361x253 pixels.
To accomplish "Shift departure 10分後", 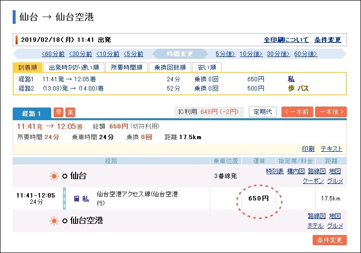I will [251, 54].
